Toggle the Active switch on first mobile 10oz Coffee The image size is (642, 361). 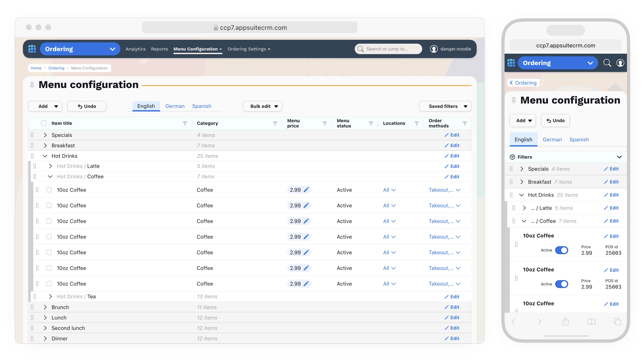561,250
